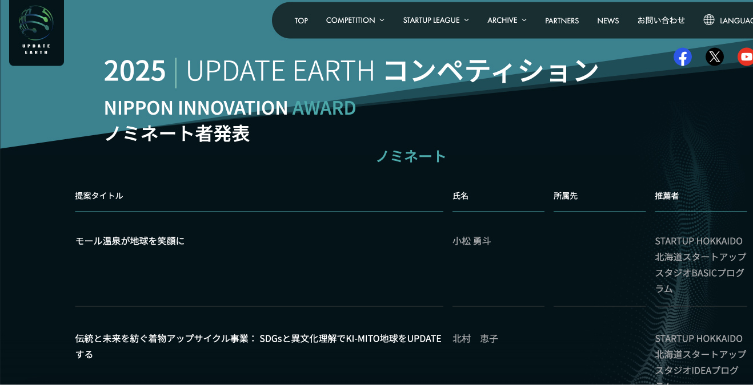Open the STARTUP LEAGUE menu item
This screenshot has width=753, height=385.
(431, 20)
